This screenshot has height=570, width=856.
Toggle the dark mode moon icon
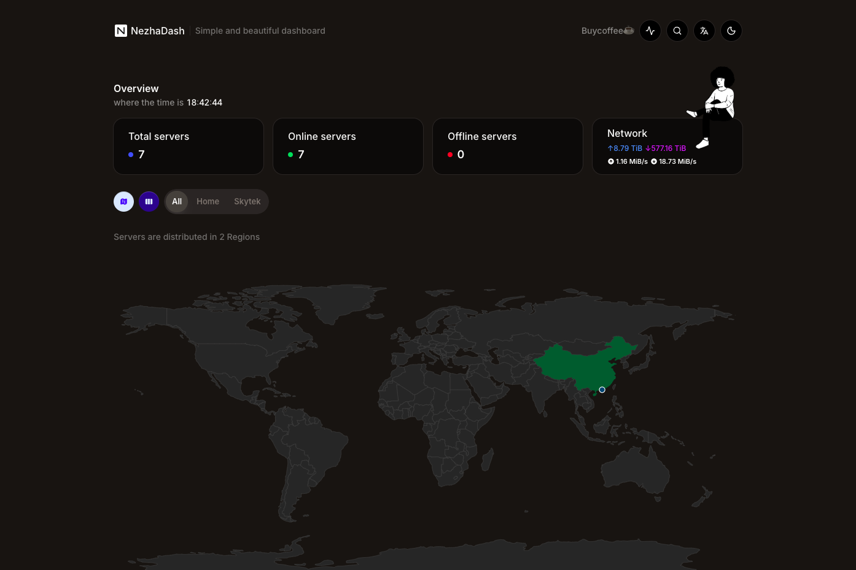731,31
